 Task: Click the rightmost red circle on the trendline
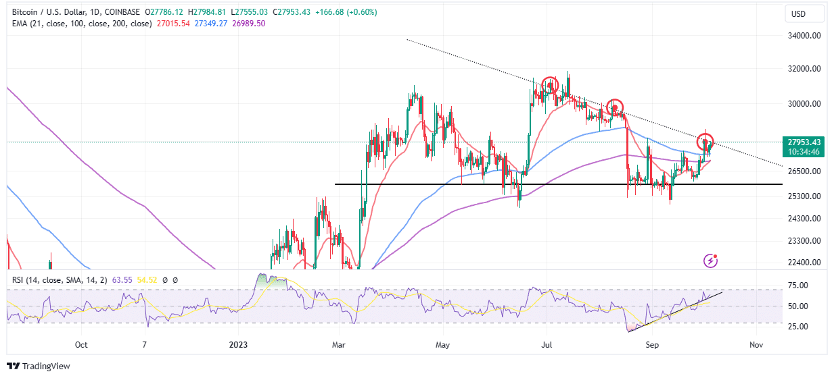click(x=707, y=143)
